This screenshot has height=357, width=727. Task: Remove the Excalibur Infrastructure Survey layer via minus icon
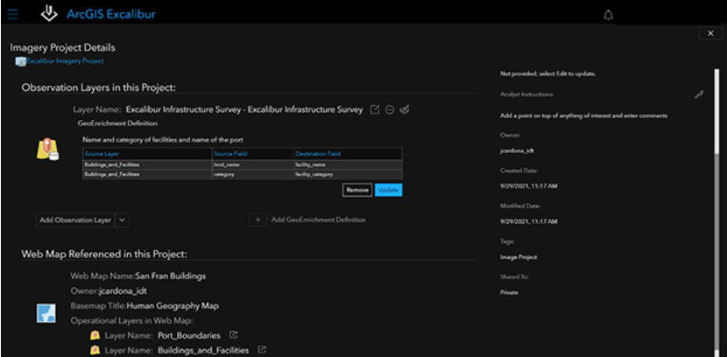pyautogui.click(x=390, y=109)
